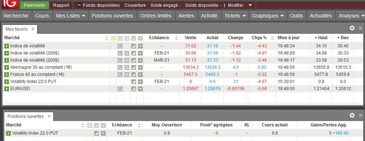The width and height of the screenshot is (365, 141).
Task: Open the chart for Indice de volatilité spot row
Action: 133,46
